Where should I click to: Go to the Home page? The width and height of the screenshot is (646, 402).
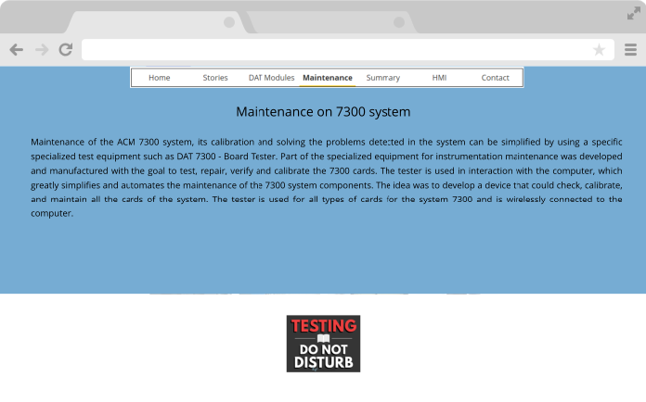tap(160, 78)
